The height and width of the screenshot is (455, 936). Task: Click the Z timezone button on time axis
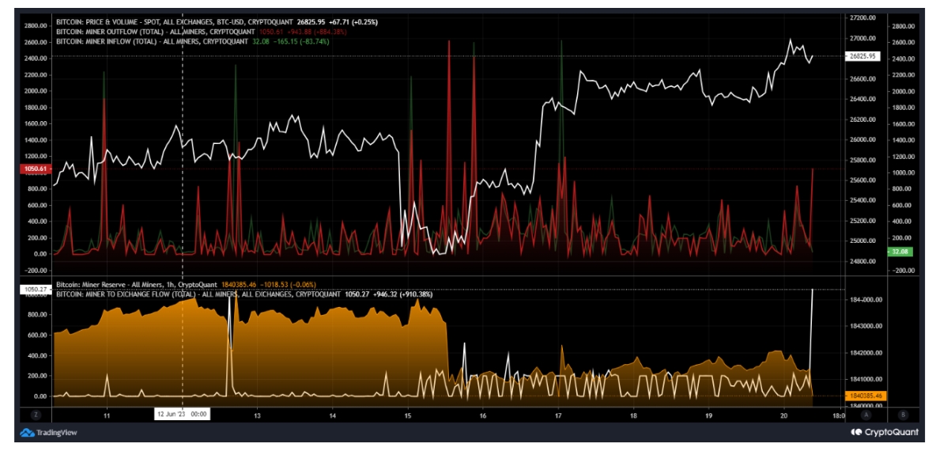pyautogui.click(x=36, y=415)
